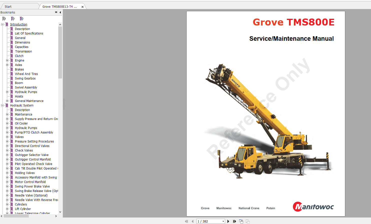Select the Grove TMS800E13-T4 document tab

point(60,6)
